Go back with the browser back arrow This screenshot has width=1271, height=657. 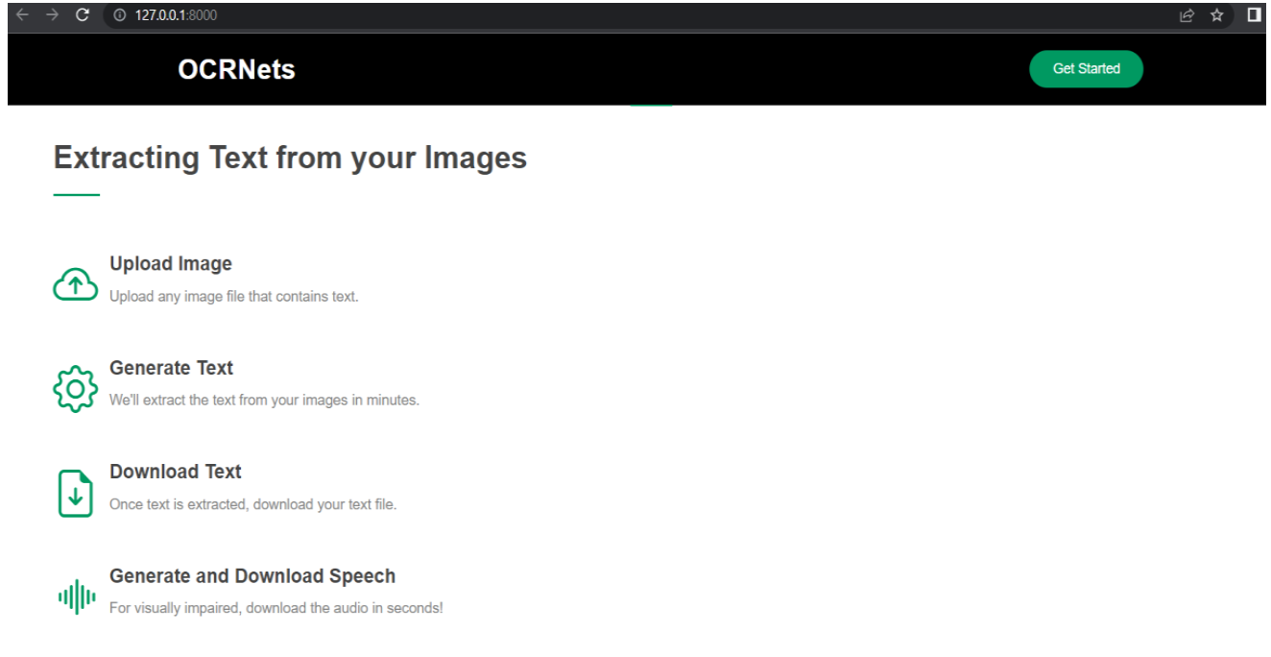(23, 15)
